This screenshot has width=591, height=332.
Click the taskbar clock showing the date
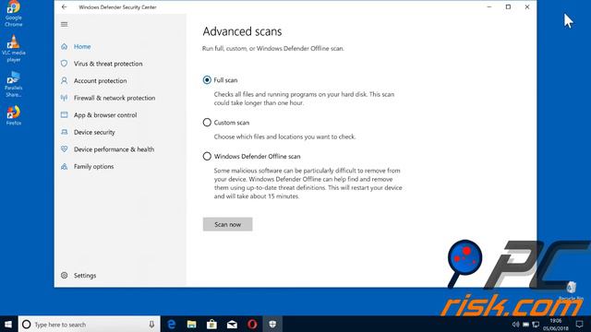556,325
